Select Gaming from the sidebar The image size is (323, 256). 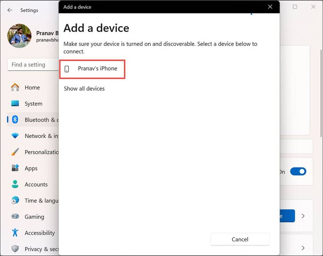pyautogui.click(x=15, y=216)
